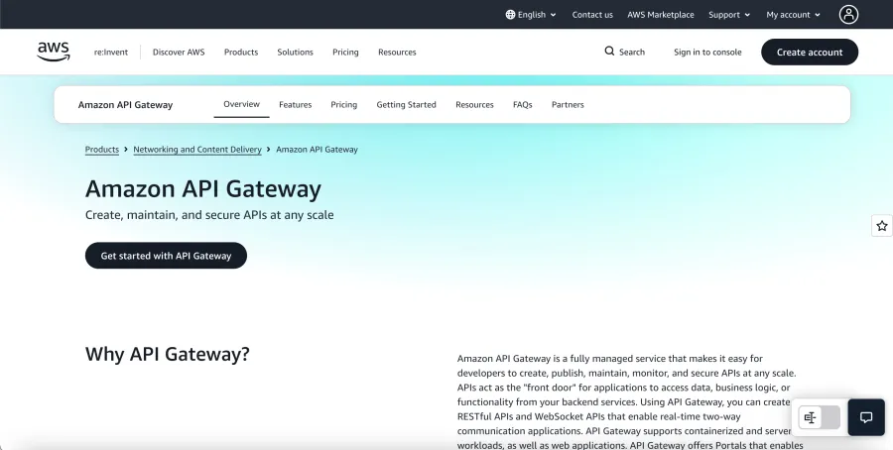This screenshot has width=893, height=450.
Task: Select the API Gateway Resources tab
Action: [x=474, y=105]
